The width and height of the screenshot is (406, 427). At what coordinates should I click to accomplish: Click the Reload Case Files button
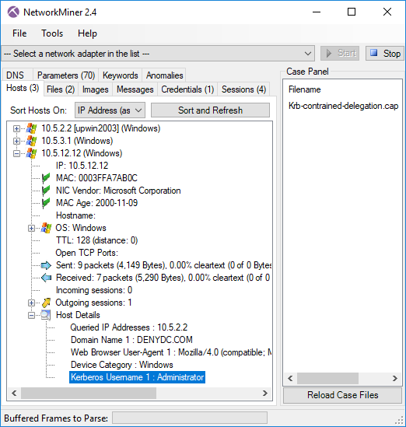click(x=342, y=395)
